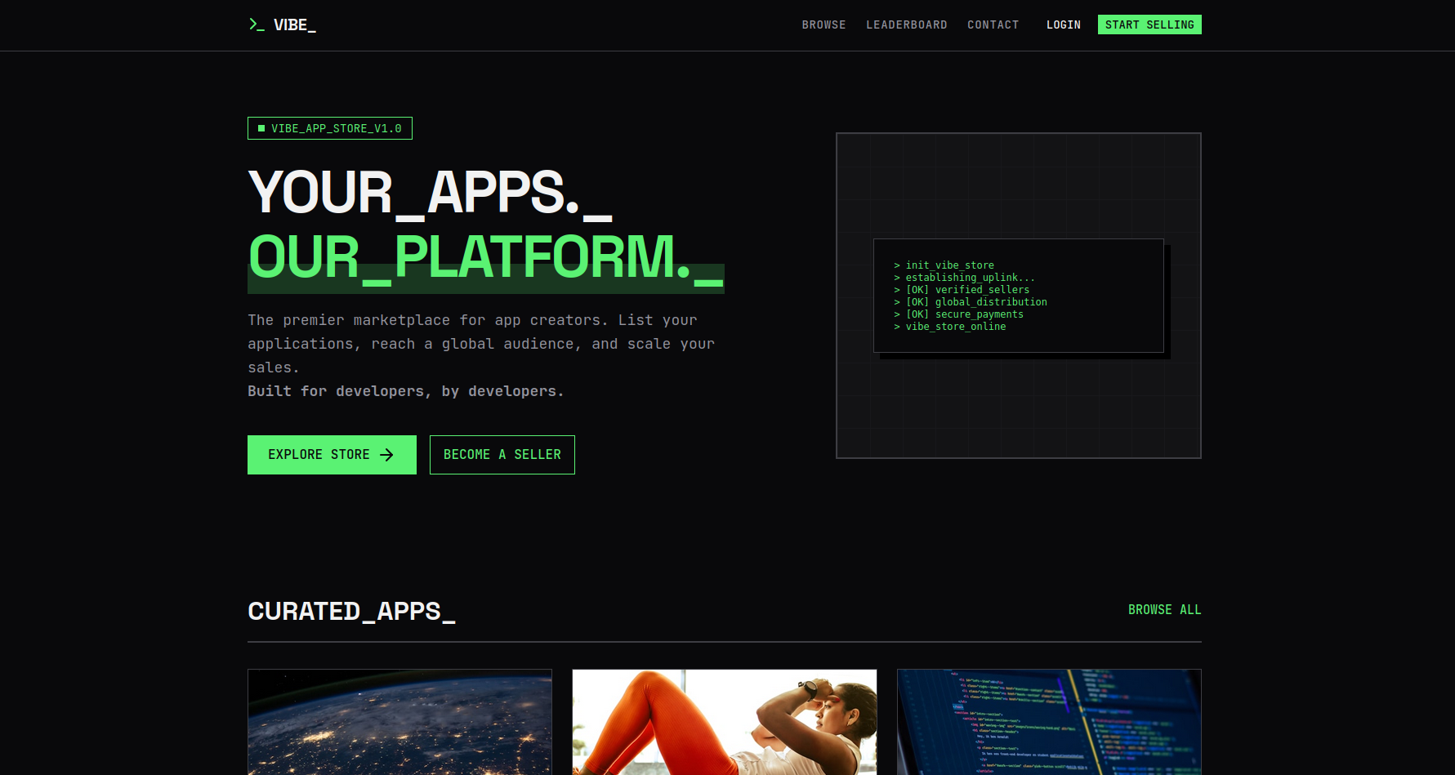This screenshot has height=775, width=1455.
Task: Click the vibe_store_online line in the terminal
Action: [954, 326]
